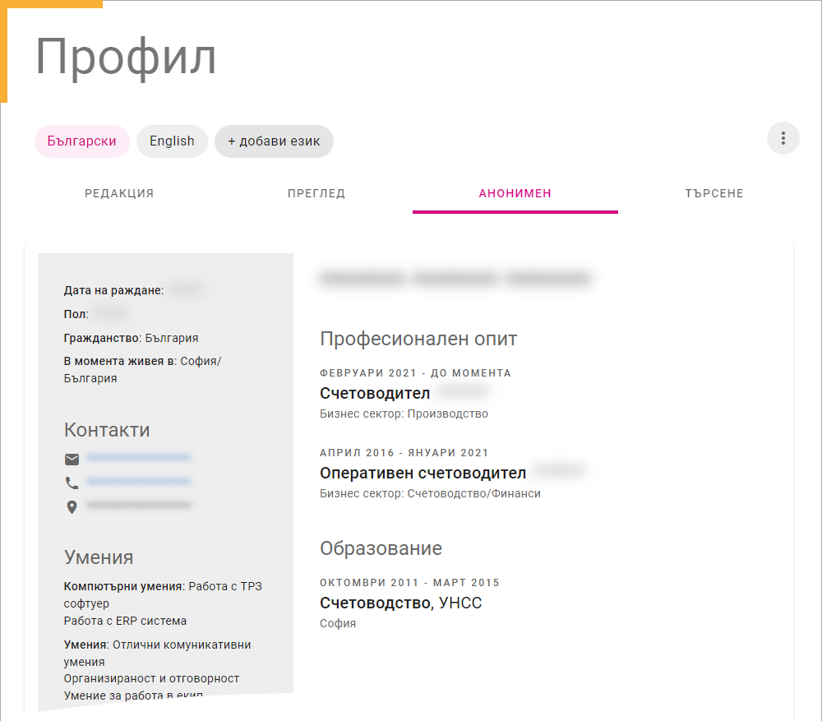Click 'Умения: Отлични комуникативни умения' line
The height and width of the screenshot is (721, 822).
coord(157,654)
